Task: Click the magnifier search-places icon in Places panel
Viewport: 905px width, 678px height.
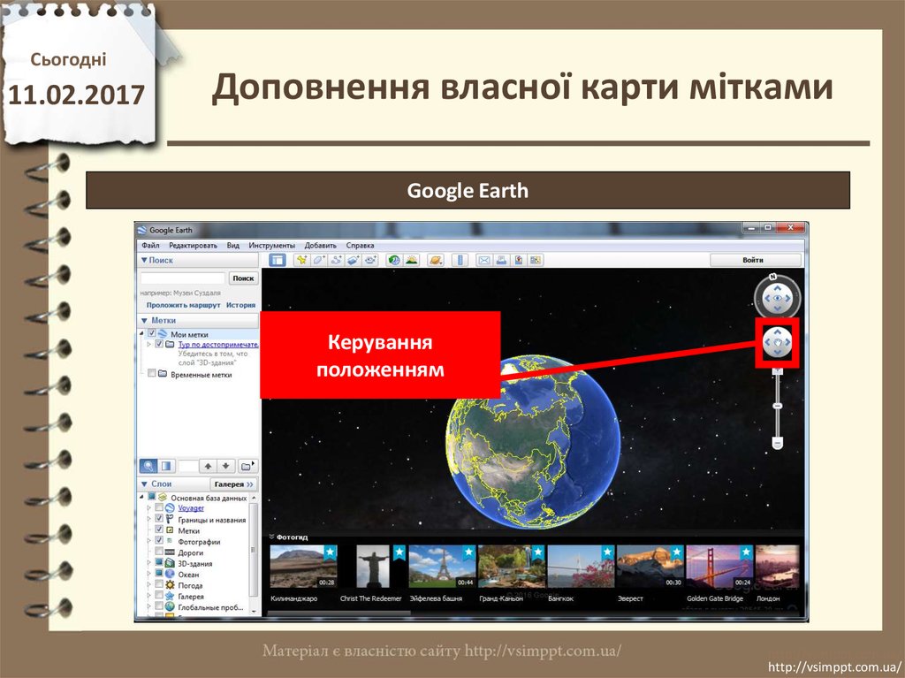Action: (x=148, y=466)
